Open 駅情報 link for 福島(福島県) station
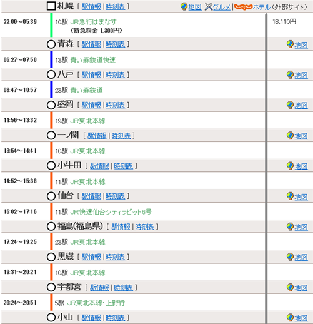 point(121,226)
